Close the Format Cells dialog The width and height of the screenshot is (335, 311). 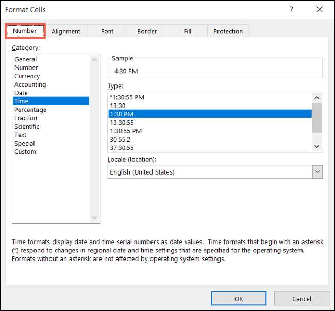pos(319,10)
